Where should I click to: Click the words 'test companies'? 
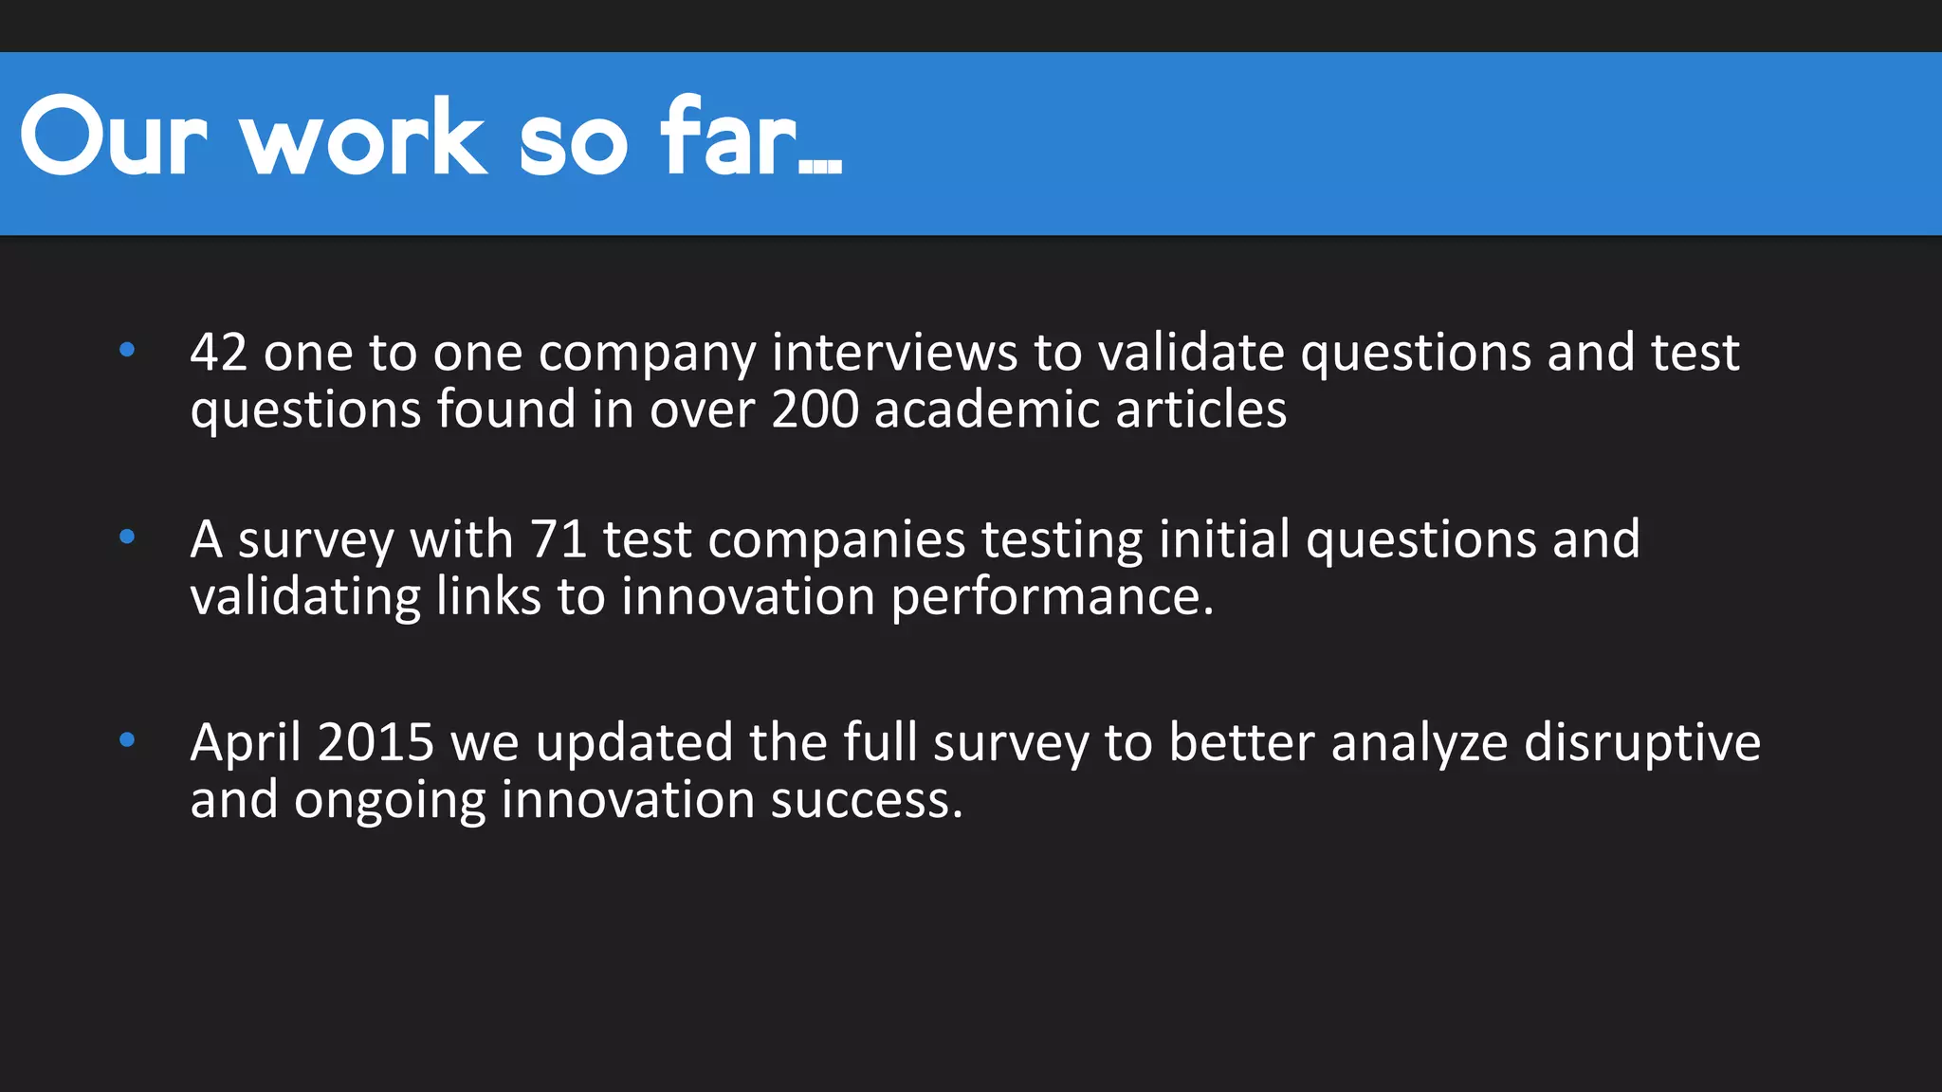coord(783,539)
